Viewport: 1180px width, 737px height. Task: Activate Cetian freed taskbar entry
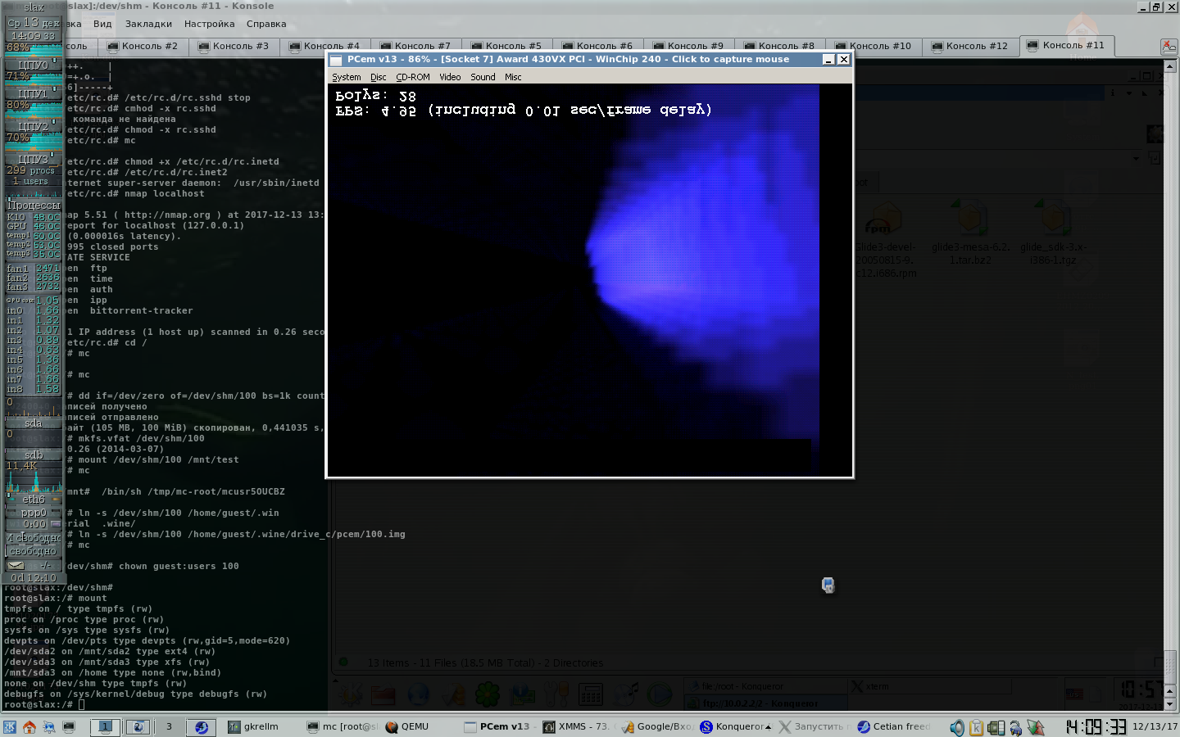[894, 726]
